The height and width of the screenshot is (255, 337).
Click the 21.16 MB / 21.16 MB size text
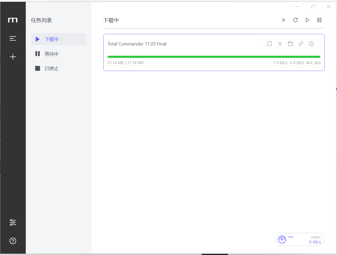tap(126, 63)
